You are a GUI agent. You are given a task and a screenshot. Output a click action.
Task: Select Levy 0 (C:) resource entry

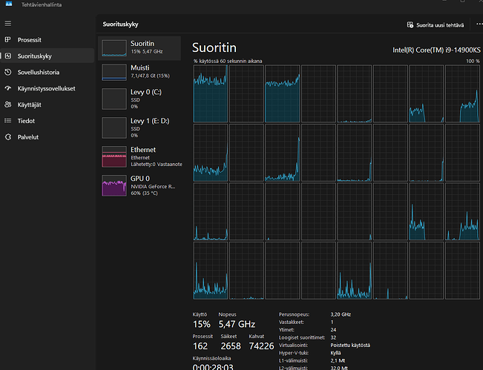click(139, 99)
